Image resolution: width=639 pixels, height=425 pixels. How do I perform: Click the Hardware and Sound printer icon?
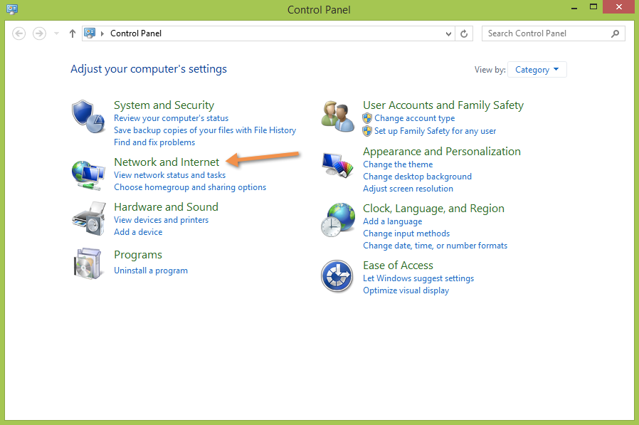click(88, 219)
